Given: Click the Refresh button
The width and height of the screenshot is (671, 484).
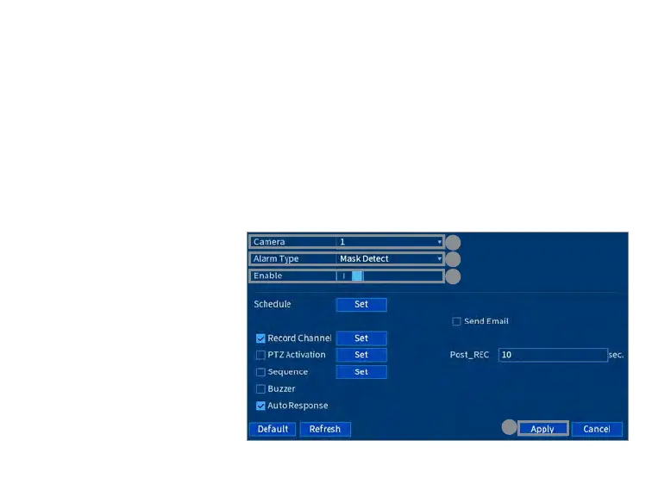Looking at the screenshot, I should [x=325, y=430].
